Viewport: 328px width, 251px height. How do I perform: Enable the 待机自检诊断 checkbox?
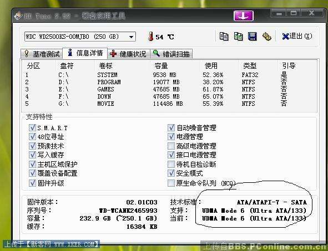(x=171, y=164)
